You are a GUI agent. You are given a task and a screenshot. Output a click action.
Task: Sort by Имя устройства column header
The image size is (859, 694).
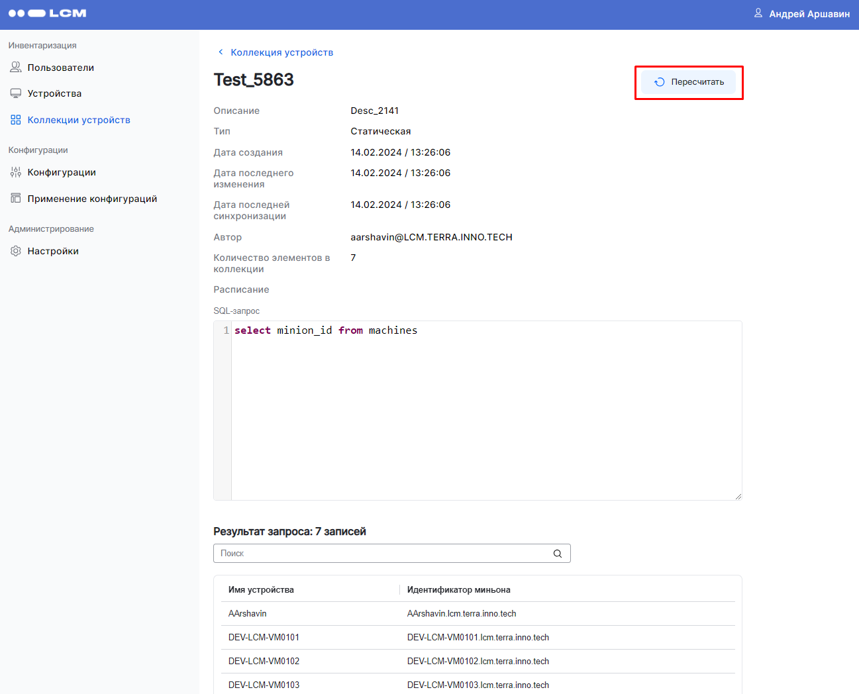click(261, 590)
